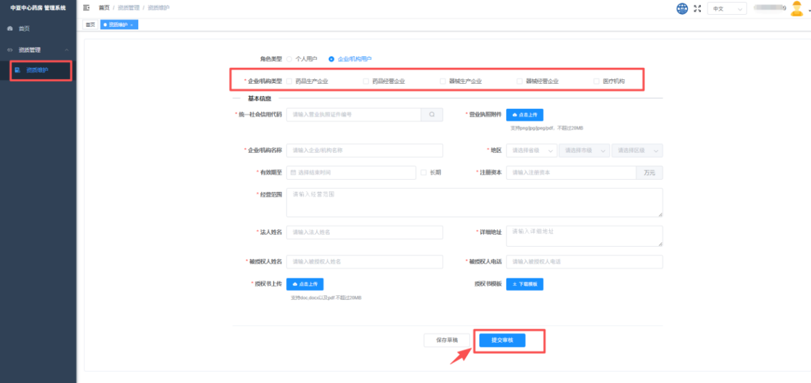This screenshot has width=811, height=383.
Task: Upload the 授权书 via 点击上传
Action: point(305,284)
